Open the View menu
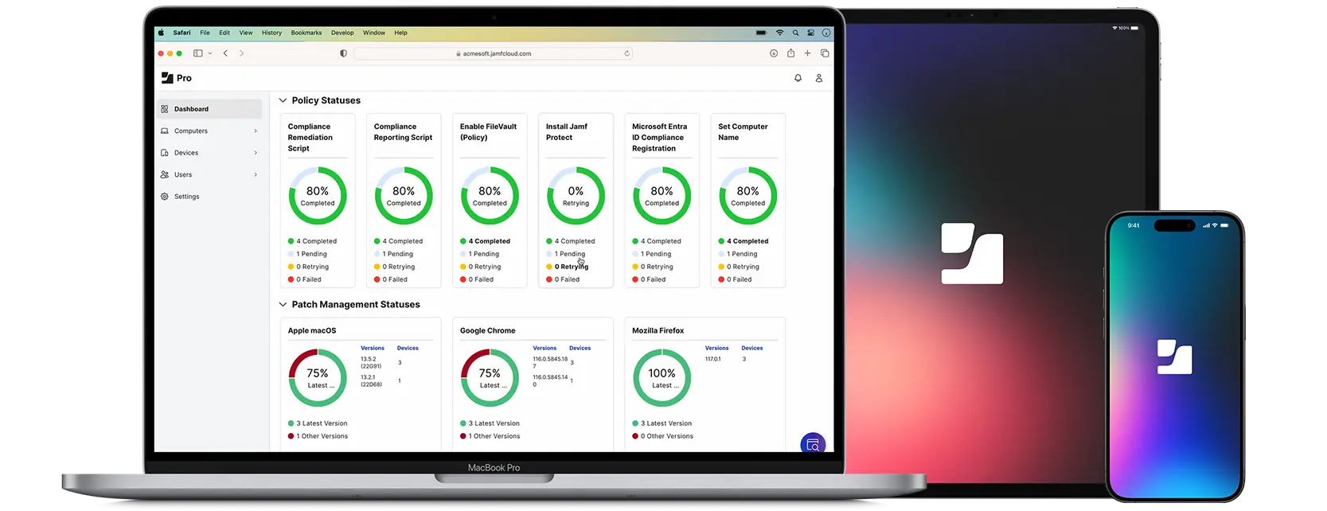 [246, 33]
